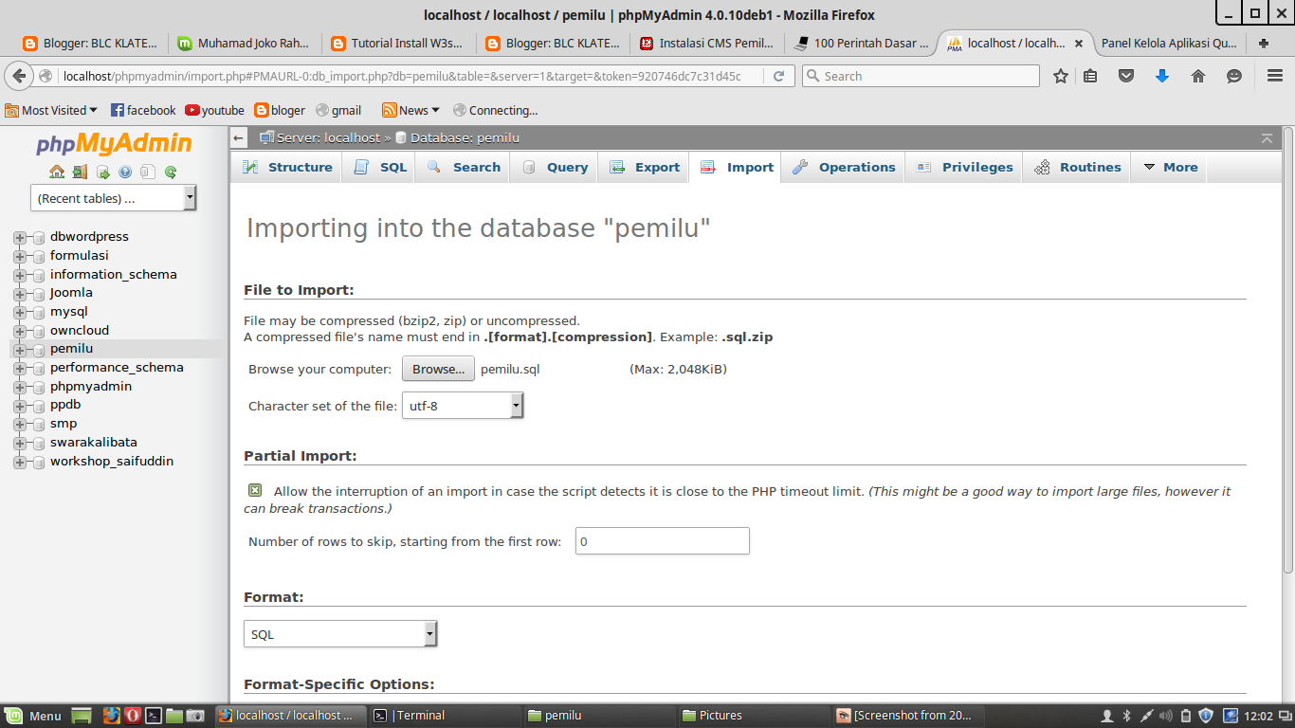The width and height of the screenshot is (1295, 728).
Task: Expand the dbwordpress database tree node
Action: [x=19, y=237]
